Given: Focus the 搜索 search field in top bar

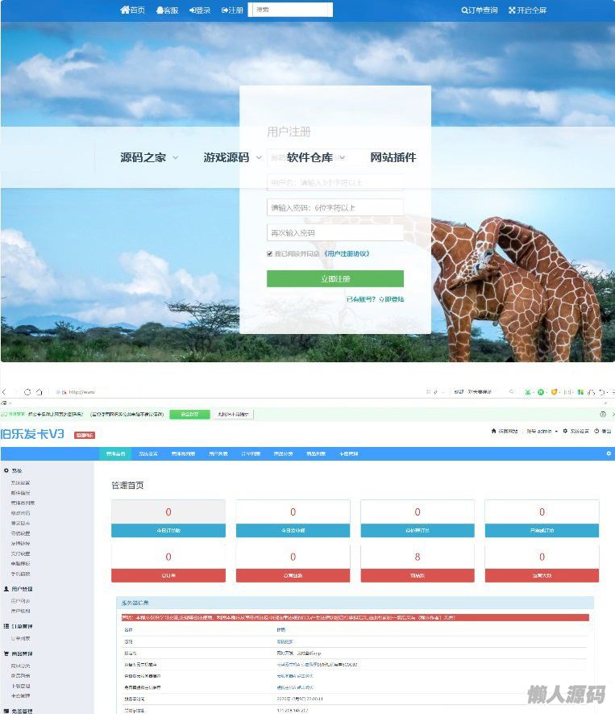Looking at the screenshot, I should (x=290, y=10).
